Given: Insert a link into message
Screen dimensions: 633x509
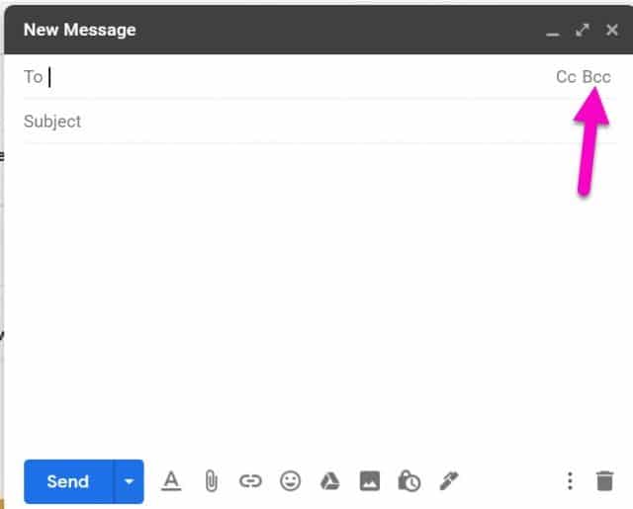Looking at the screenshot, I should click(x=250, y=481).
